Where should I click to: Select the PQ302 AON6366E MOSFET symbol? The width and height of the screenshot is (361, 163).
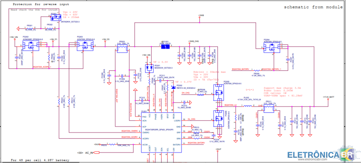point(30,45)
